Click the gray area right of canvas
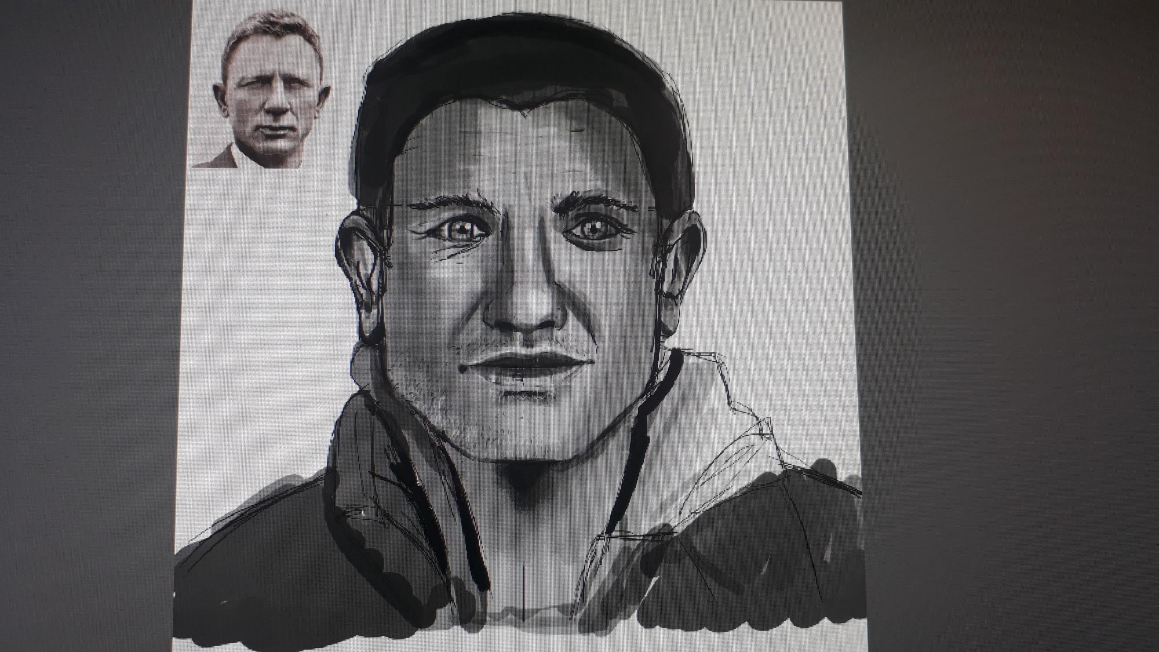Screen dimensions: 1159x652 1008,325
